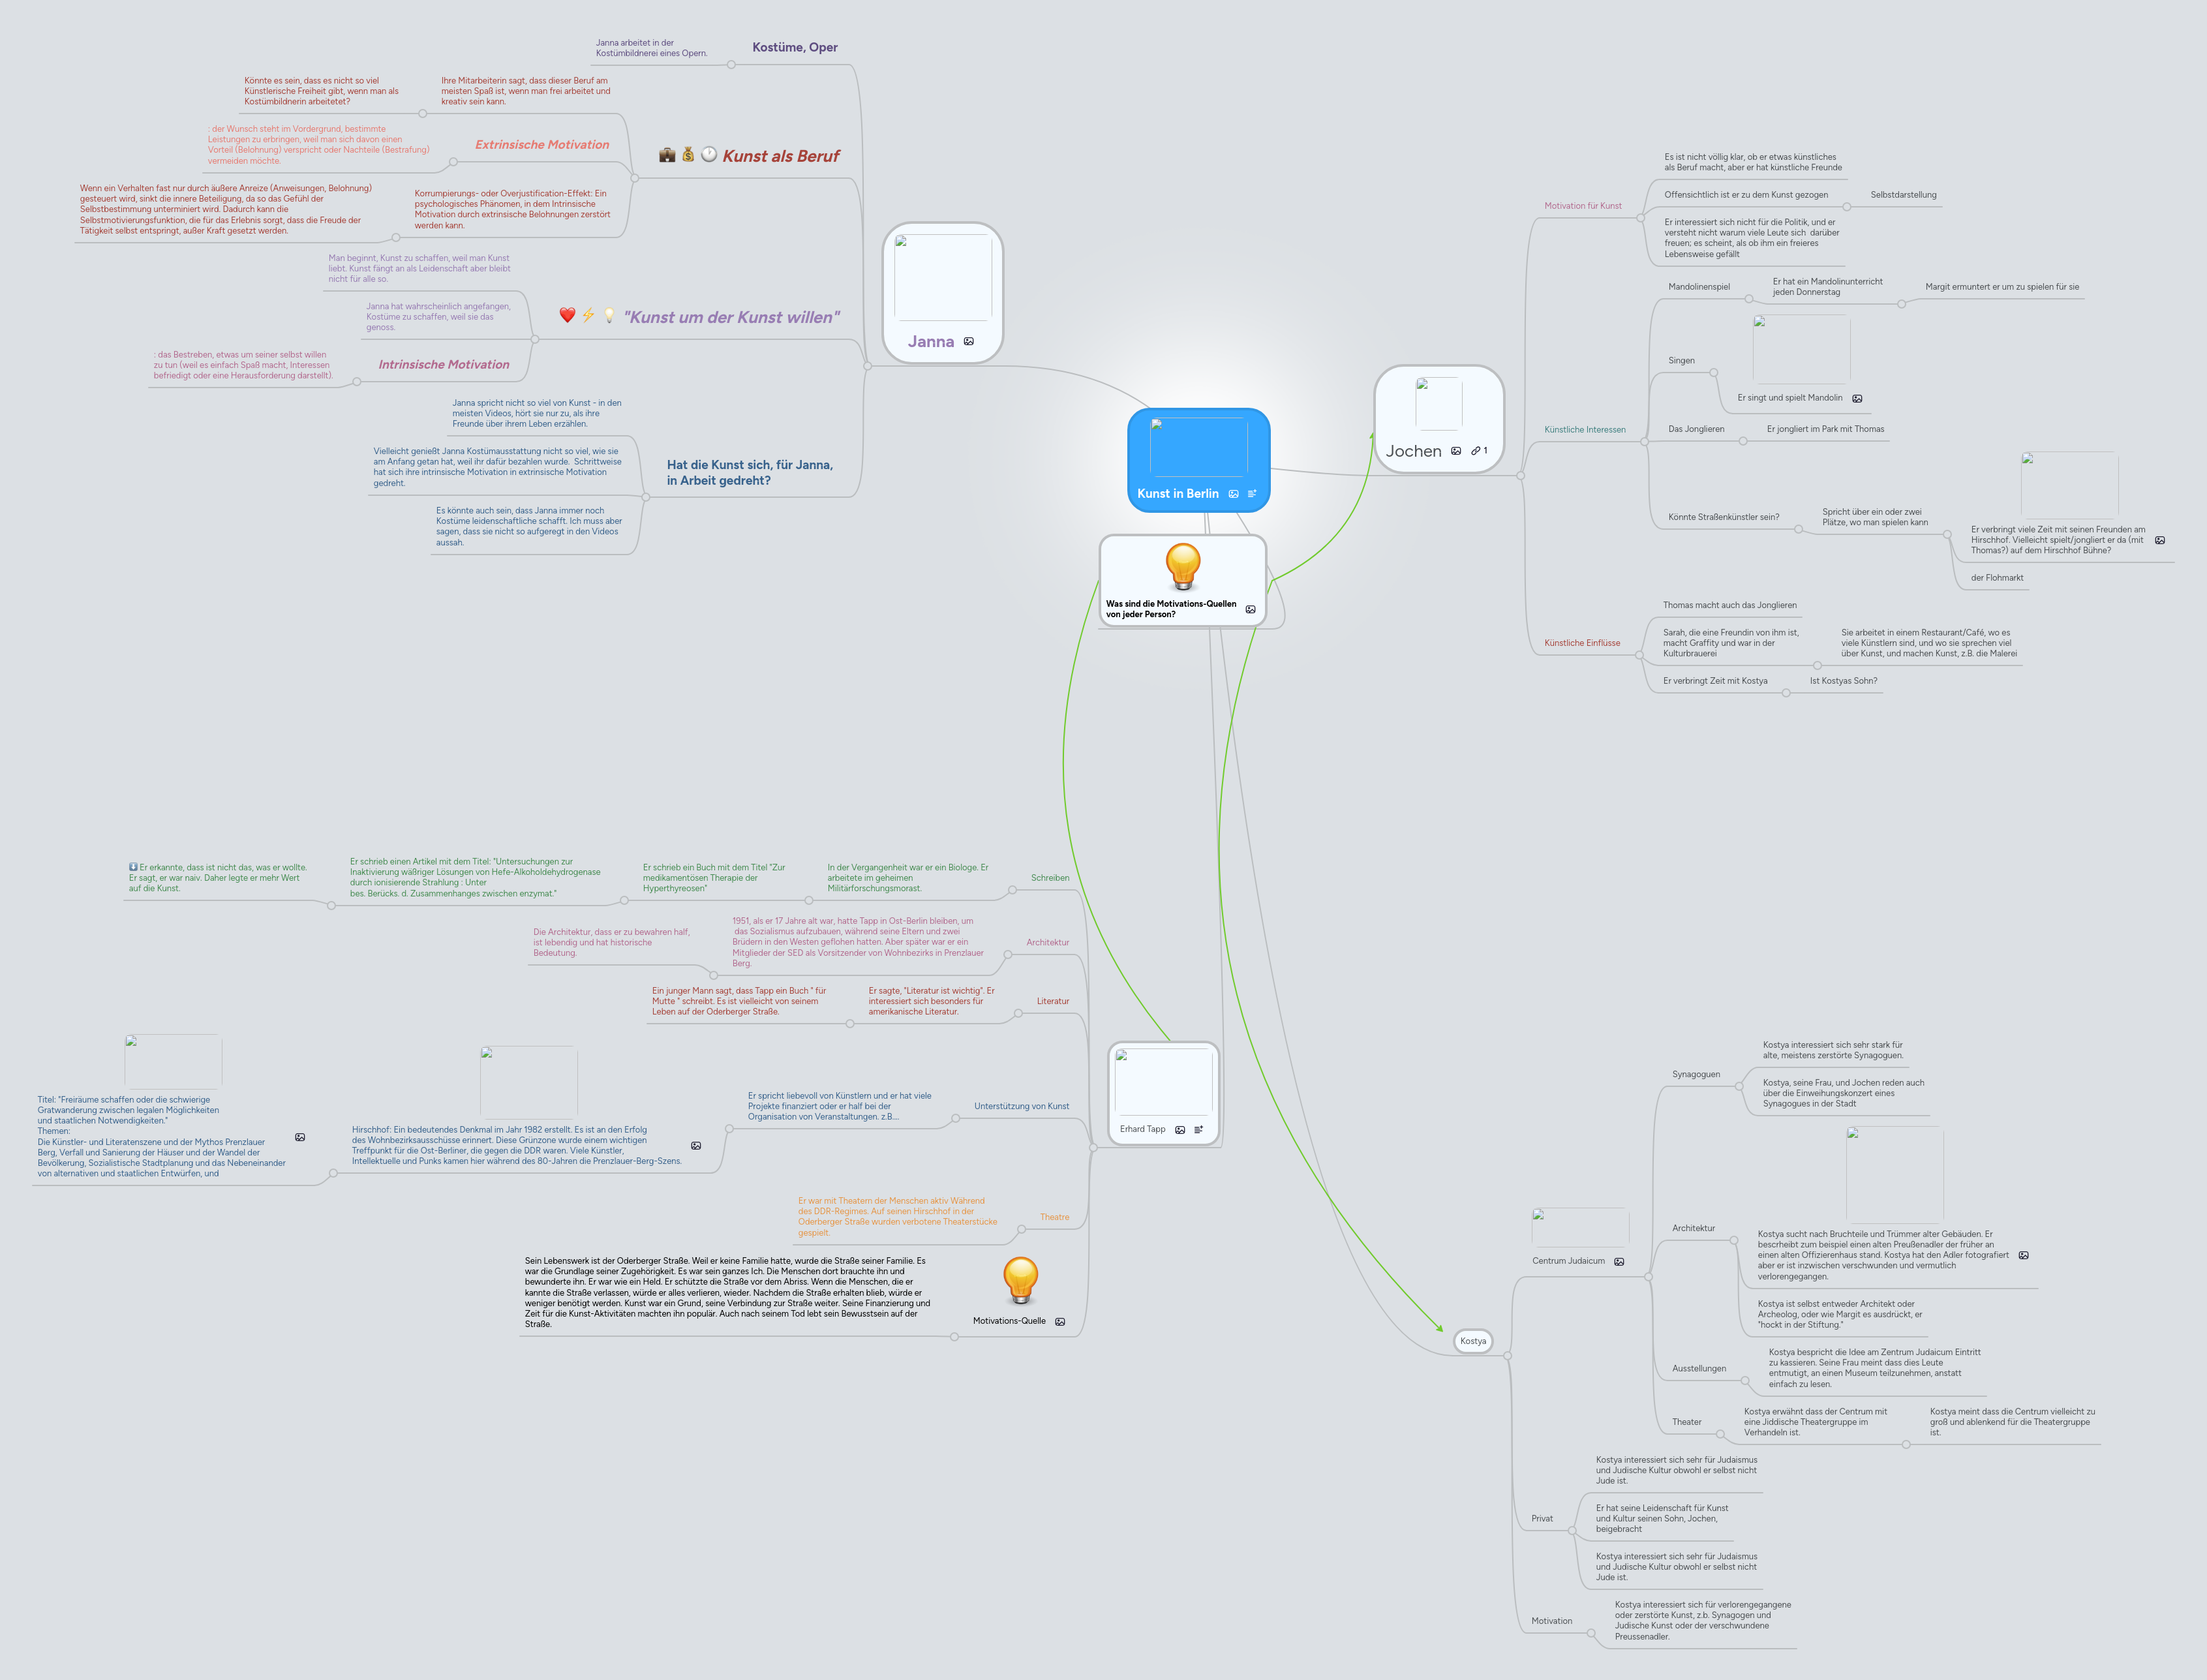The width and height of the screenshot is (2207, 1680).
Task: Open the image icon on the Erhard Tapp node
Action: [1181, 1130]
